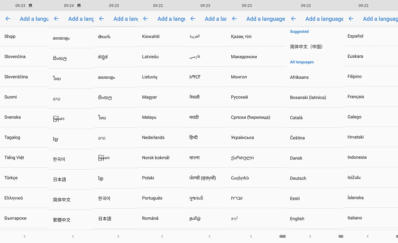
Task: Tap back arrow on the screen listing 繁體中文
Action: tap(56, 19)
